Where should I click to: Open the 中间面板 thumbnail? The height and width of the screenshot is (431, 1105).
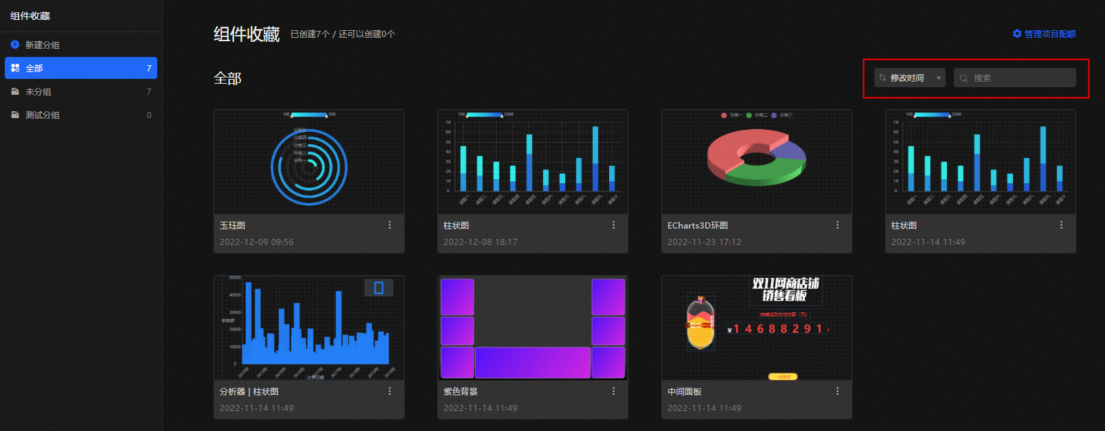click(757, 328)
